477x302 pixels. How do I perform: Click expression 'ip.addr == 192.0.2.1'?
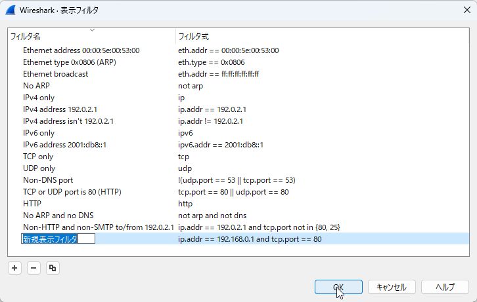click(212, 109)
